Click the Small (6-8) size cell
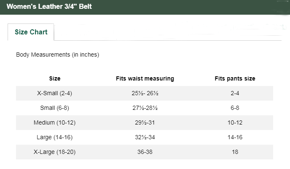The image size is (290, 169). pos(55,108)
